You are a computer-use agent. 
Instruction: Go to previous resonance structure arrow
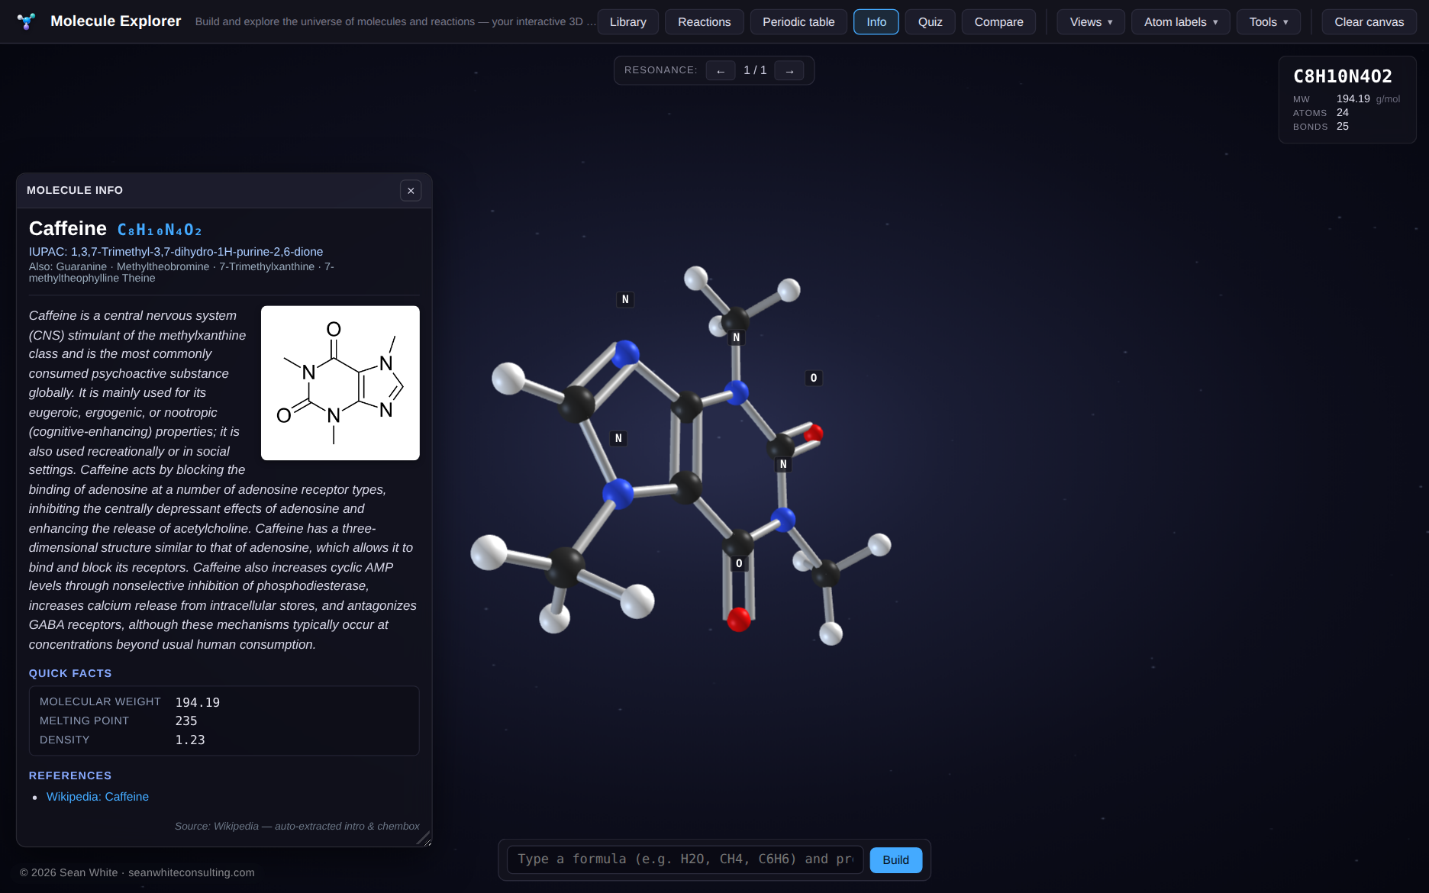[x=721, y=70]
